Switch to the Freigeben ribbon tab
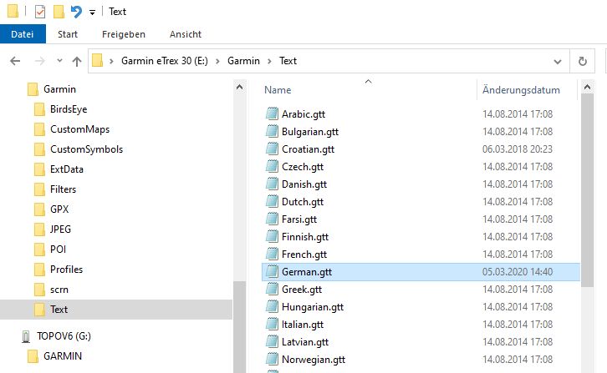The width and height of the screenshot is (607, 373). (x=124, y=34)
